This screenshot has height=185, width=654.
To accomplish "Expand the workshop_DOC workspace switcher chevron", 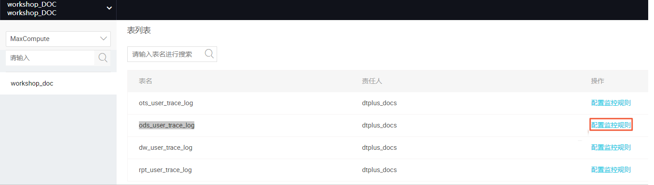I will click(x=109, y=8).
